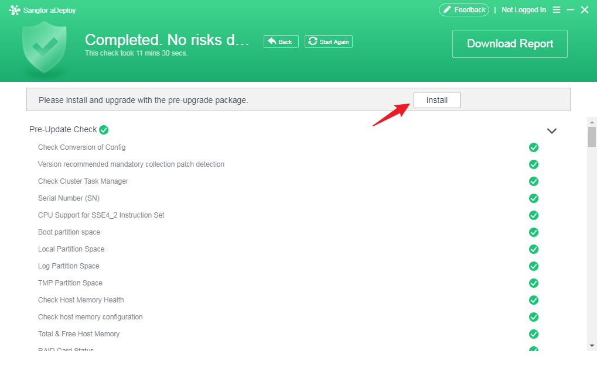Open the Download Report option
The image size is (597, 389).
coord(509,43)
